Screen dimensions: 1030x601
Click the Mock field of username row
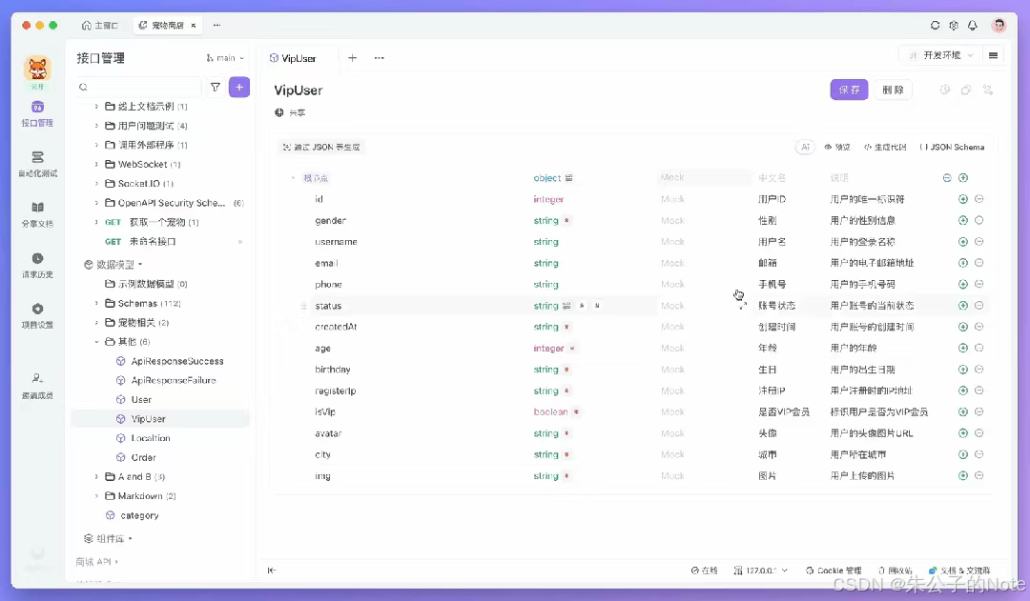click(704, 242)
